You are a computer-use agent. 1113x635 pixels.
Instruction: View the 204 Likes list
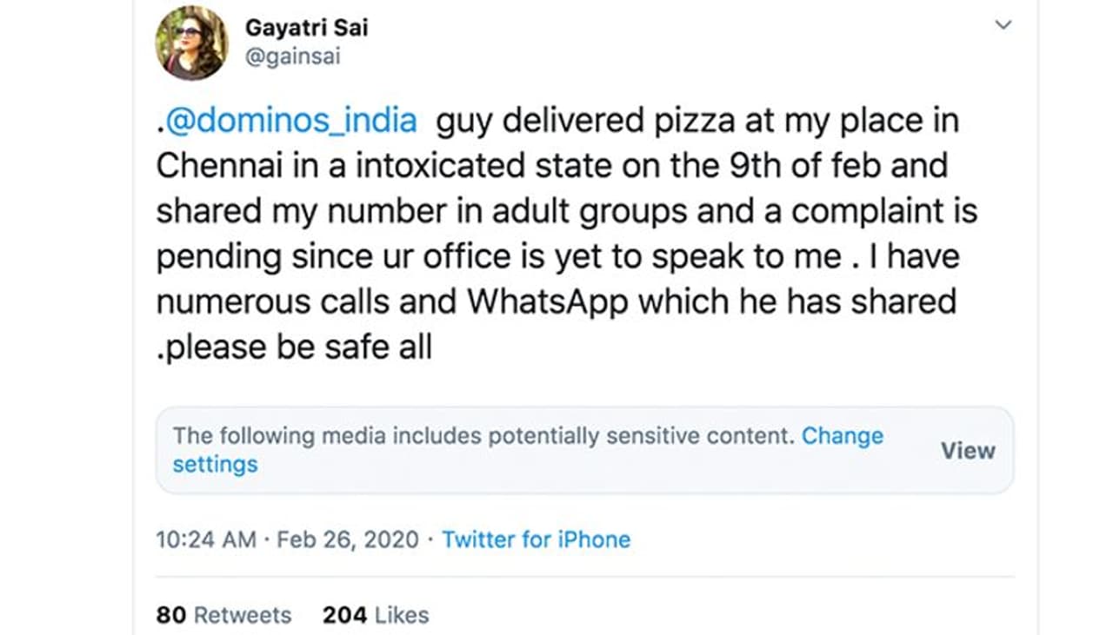pyautogui.click(x=374, y=615)
